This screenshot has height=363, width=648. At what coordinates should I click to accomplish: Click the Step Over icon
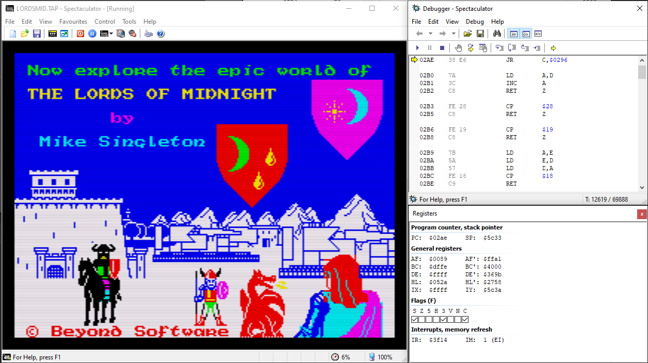pyautogui.click(x=512, y=48)
